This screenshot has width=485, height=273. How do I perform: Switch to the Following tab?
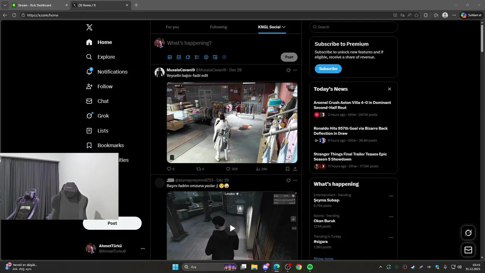(x=219, y=27)
